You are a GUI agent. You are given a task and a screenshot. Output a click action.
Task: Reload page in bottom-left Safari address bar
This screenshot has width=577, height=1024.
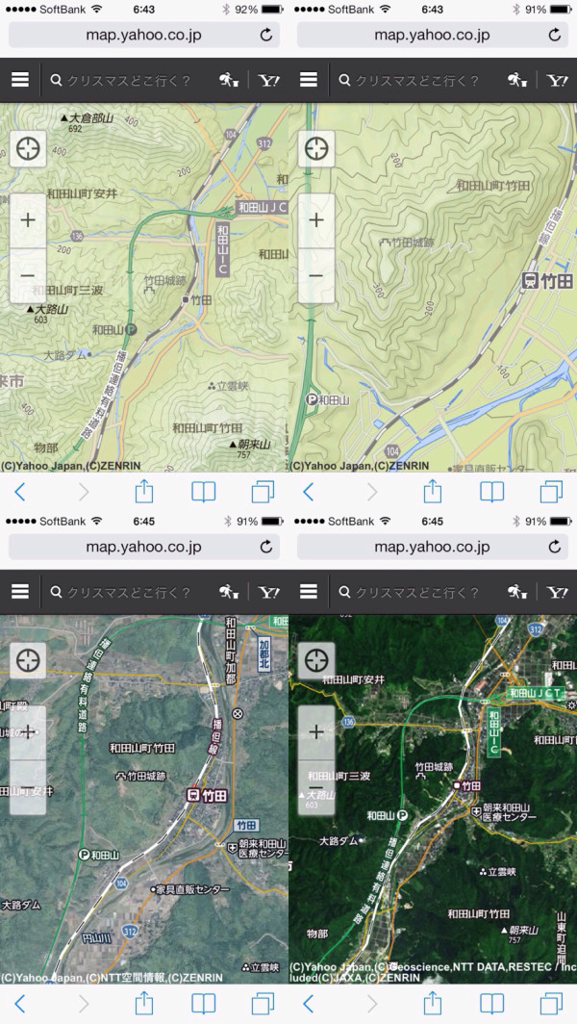265,548
